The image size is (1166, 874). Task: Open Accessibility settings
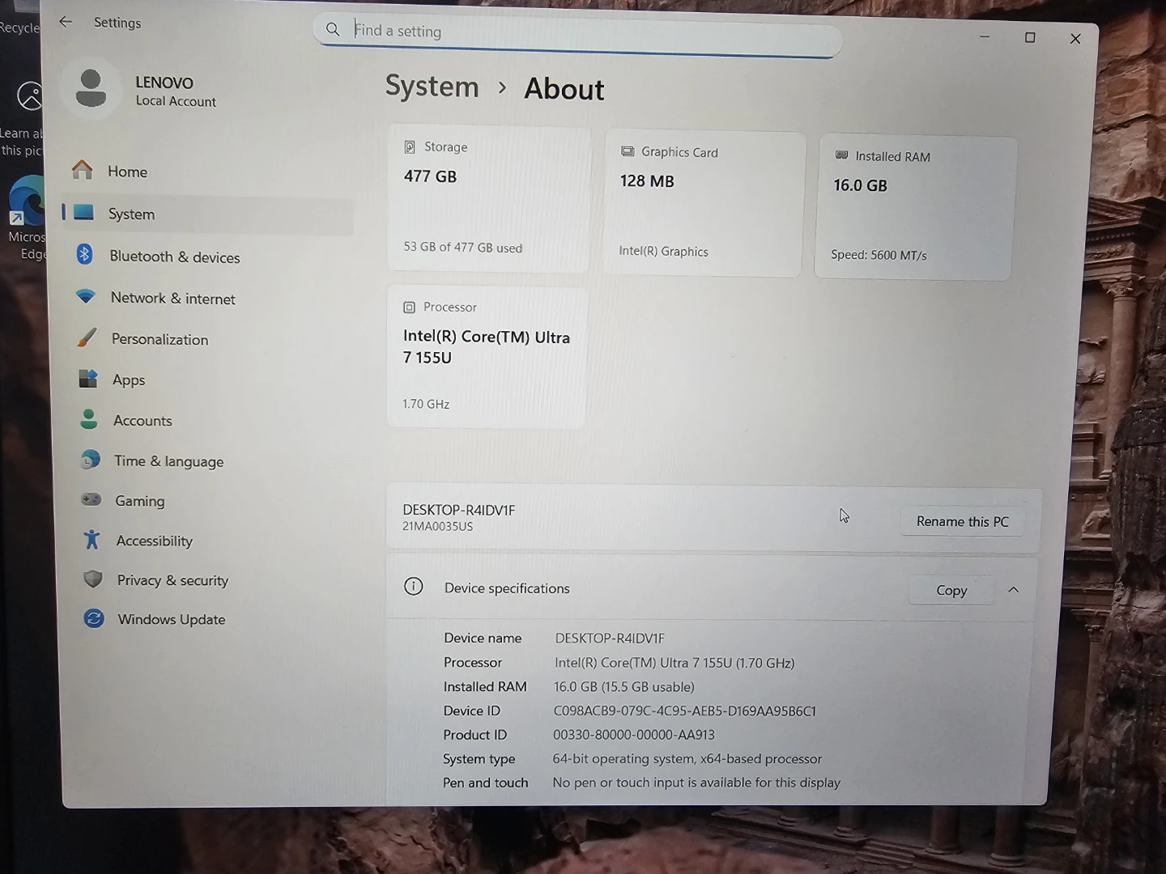point(213,540)
